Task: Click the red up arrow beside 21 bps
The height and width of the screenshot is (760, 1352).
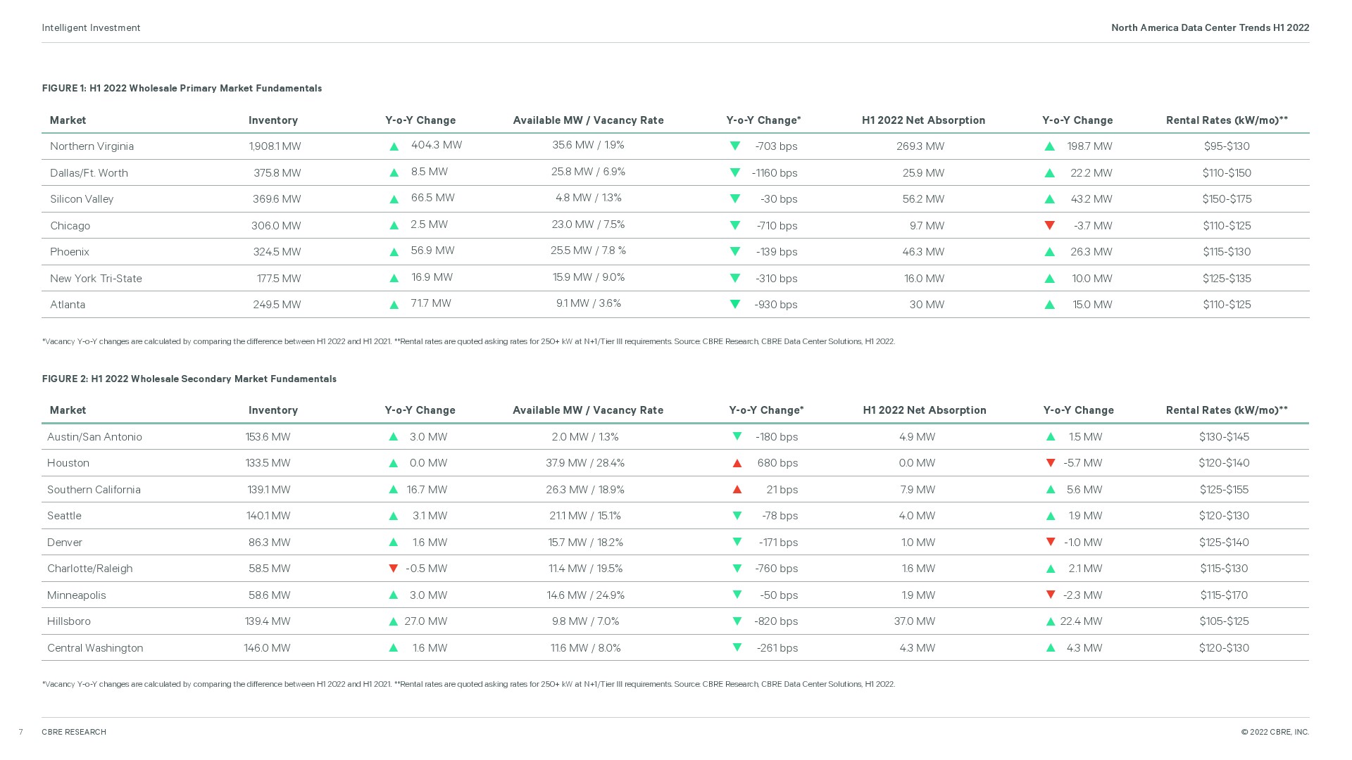Action: point(737,489)
